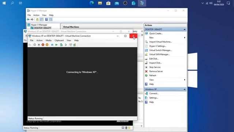Click the red Shut Down toolbar icon
This screenshot has height=132, width=234.
pyautogui.click(x=43, y=45)
